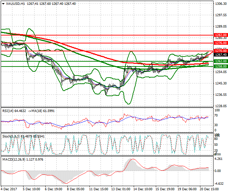The width and height of the screenshot is (228, 193).
Task: Click the 6 Dec 19:00 time axis label
Action: point(54,189)
